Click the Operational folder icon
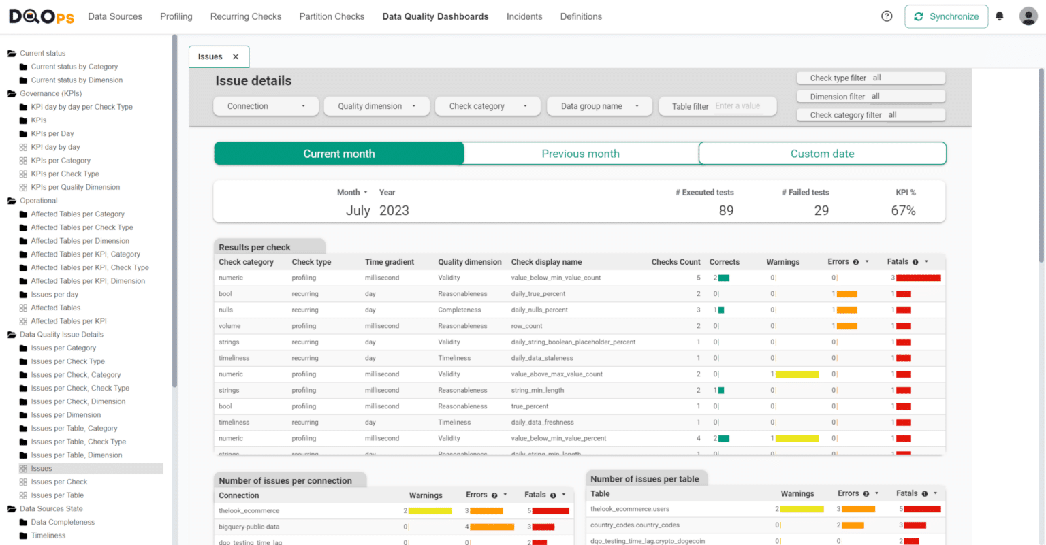Screen dimensions: 1046x545 pyautogui.click(x=10, y=200)
